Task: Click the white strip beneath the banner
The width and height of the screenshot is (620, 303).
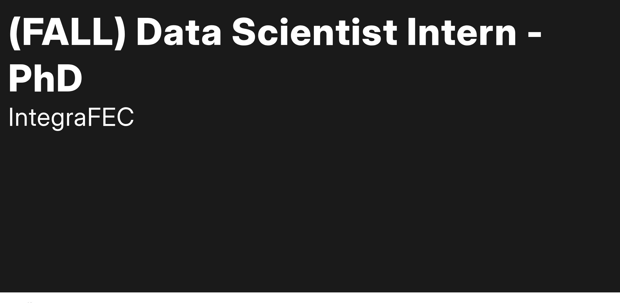Action: pos(310,298)
